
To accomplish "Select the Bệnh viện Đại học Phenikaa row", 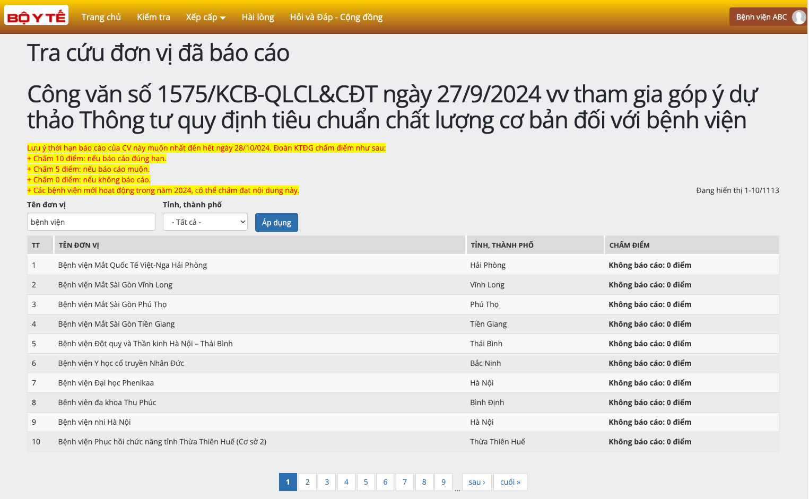I will tap(106, 383).
